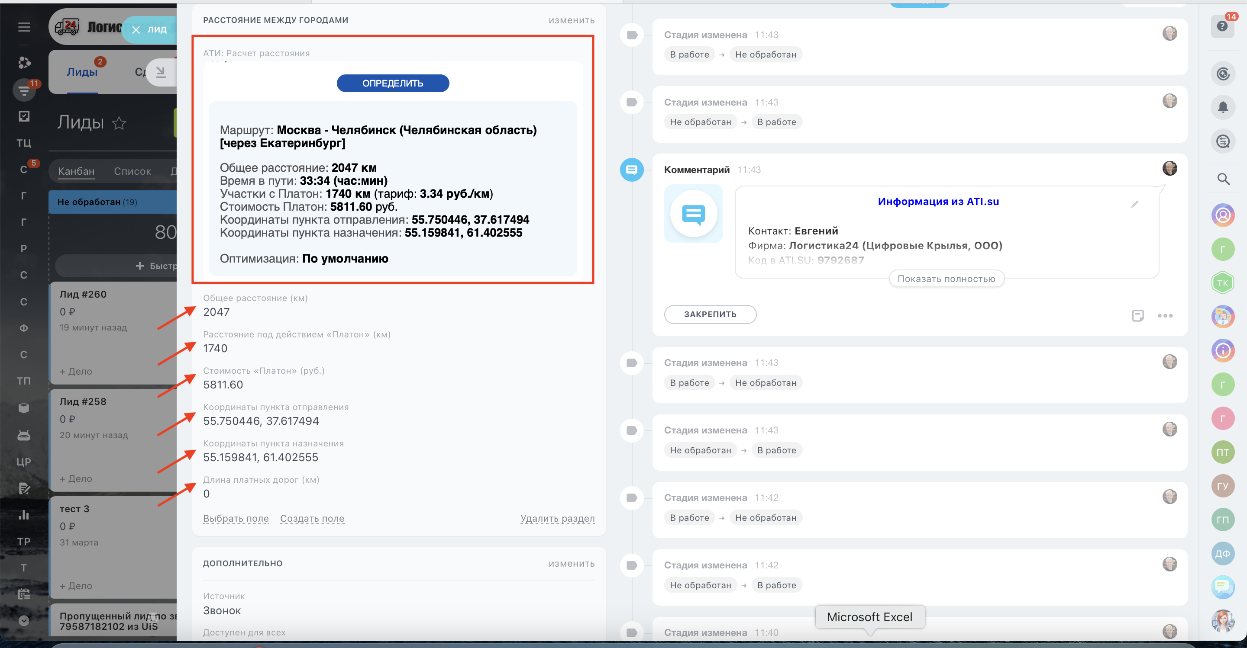Open the calendar icon in left sidebar
Viewport: 1247px width, 648px height.
(24, 594)
